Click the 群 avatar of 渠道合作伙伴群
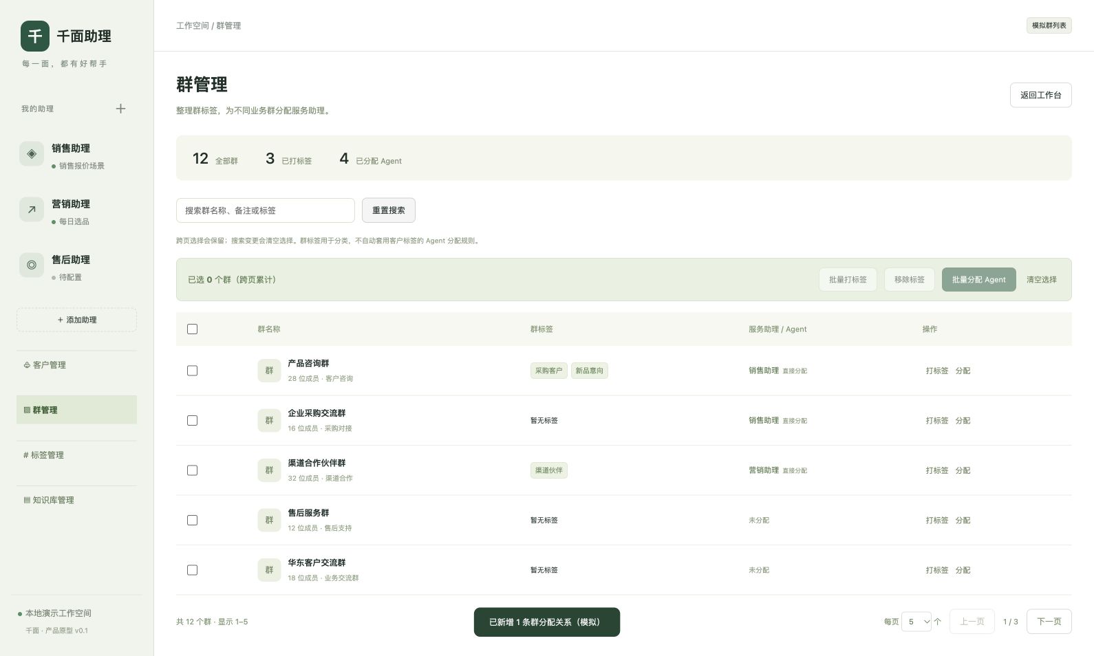 click(x=269, y=470)
